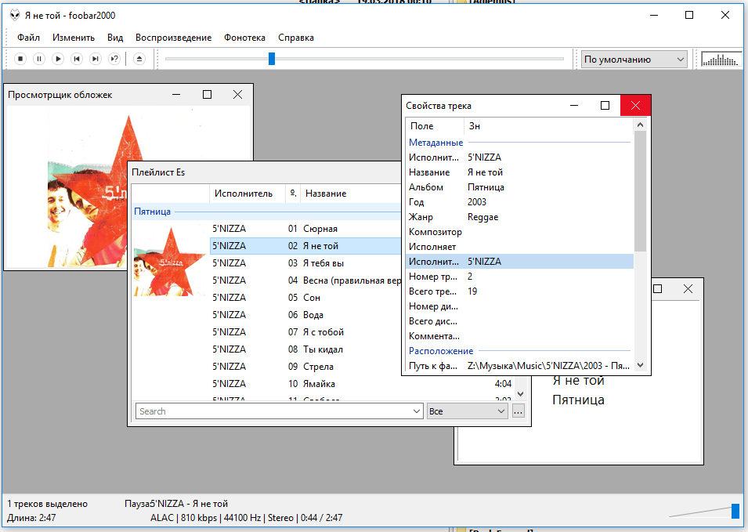Open the playback order dropdown 'По умолчанию'
The image size is (748, 532).
click(x=634, y=60)
